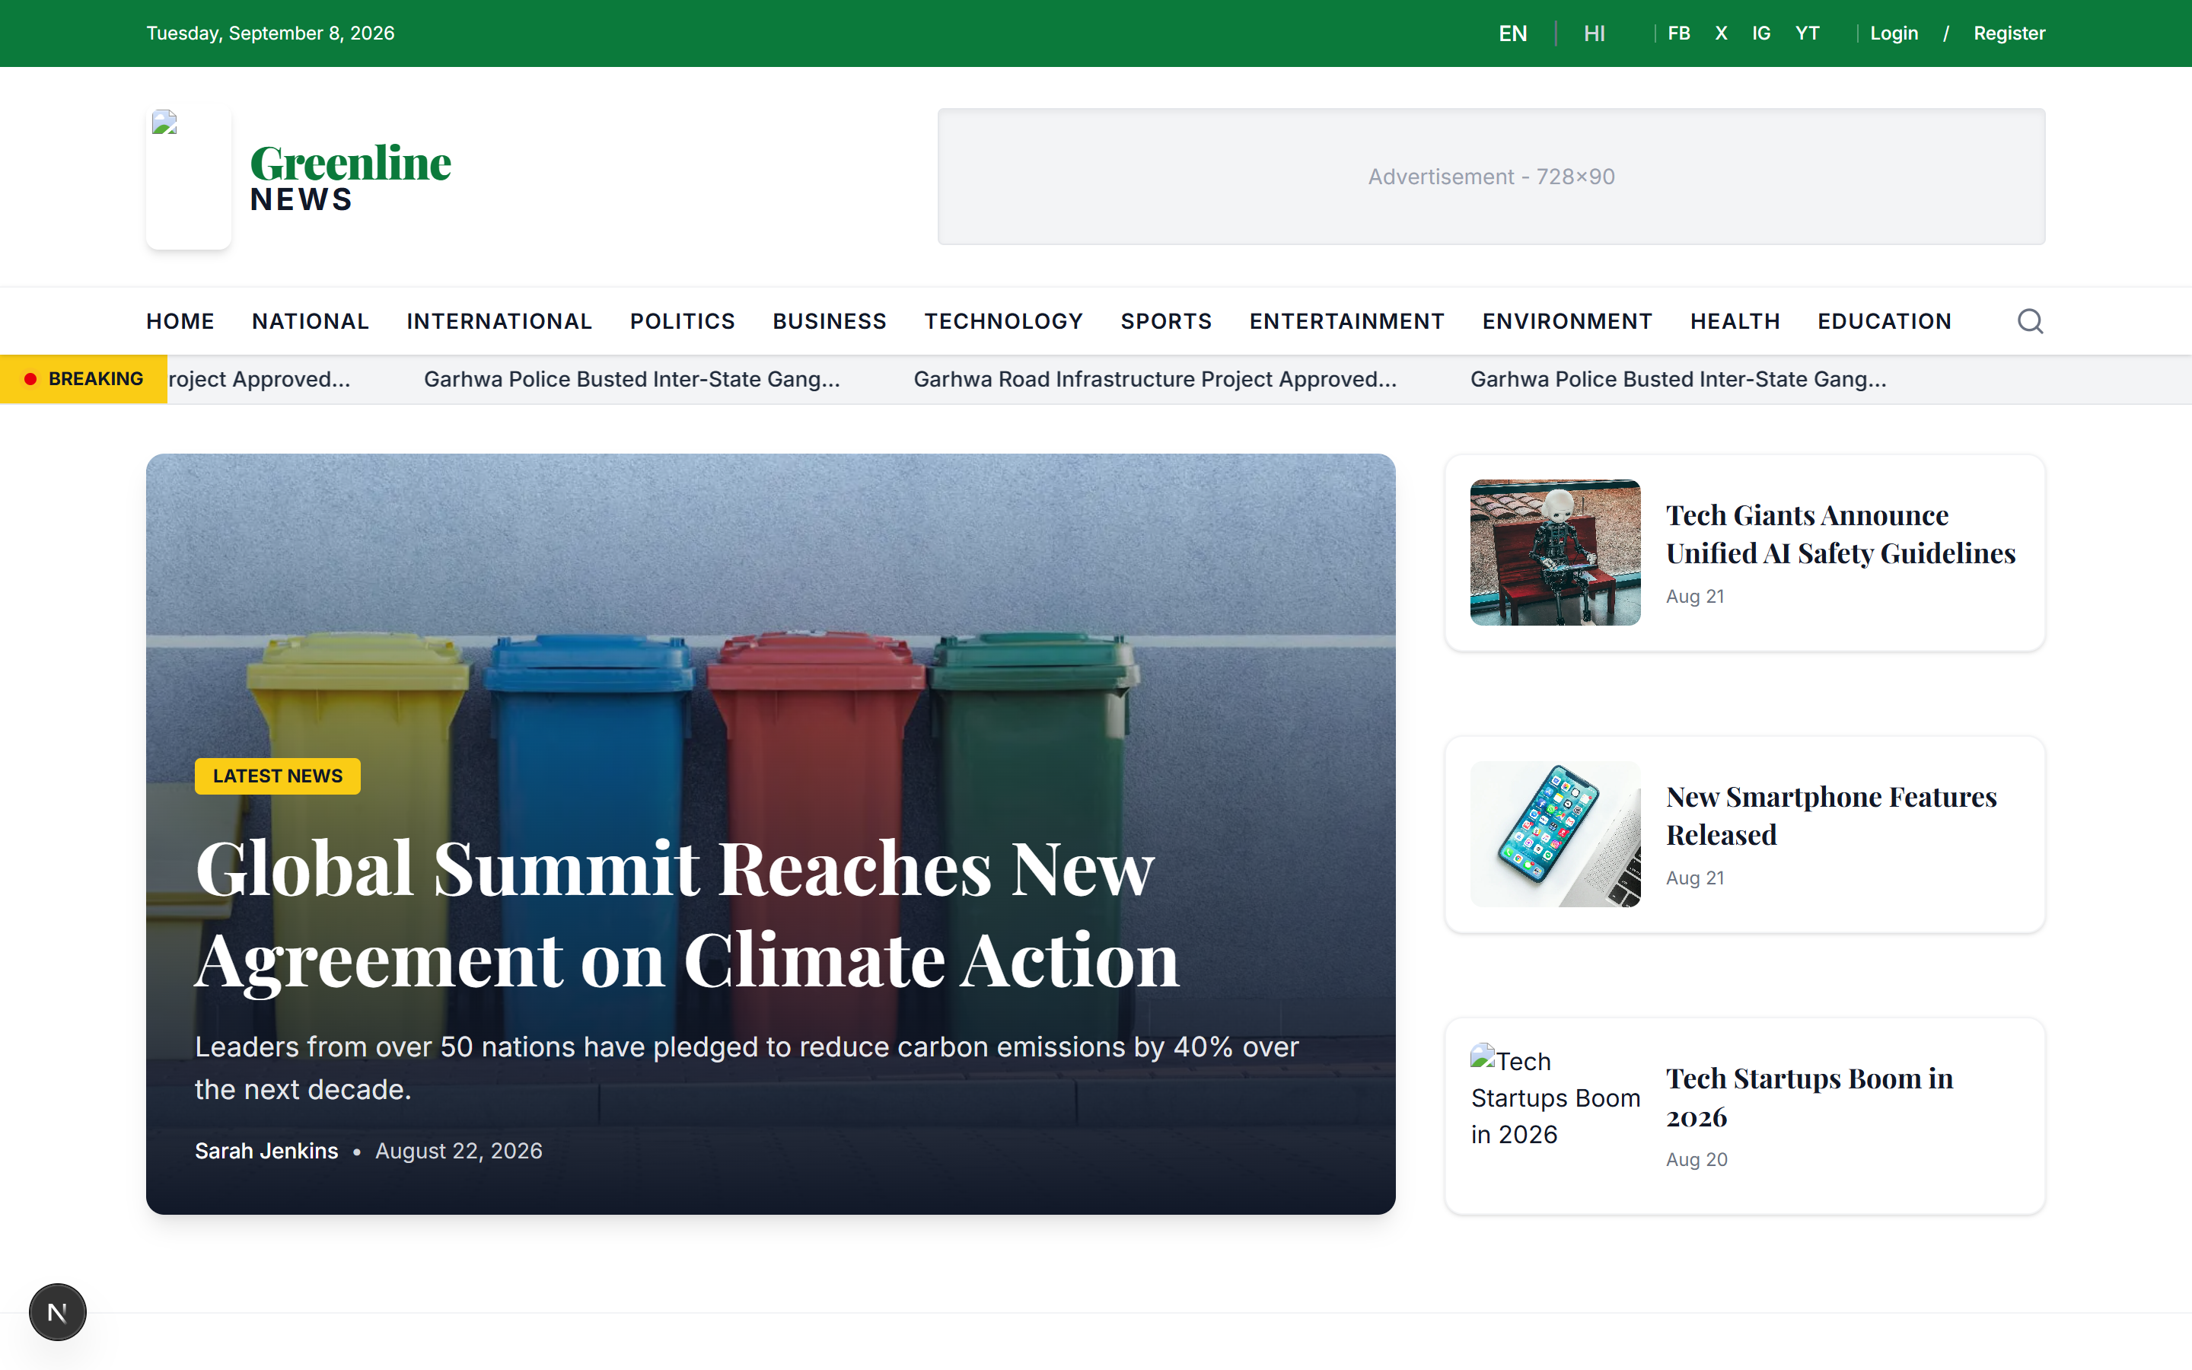Image resolution: width=2192 pixels, height=1370 pixels.
Task: Go to the Home menu item
Action: (180, 320)
